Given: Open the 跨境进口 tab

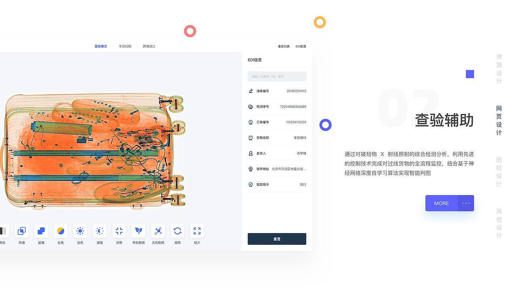Looking at the screenshot, I should tap(148, 46).
